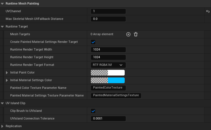The image size is (211, 130).
Task: Edit PaintedColorTexture parameter name field
Action: point(108,88)
